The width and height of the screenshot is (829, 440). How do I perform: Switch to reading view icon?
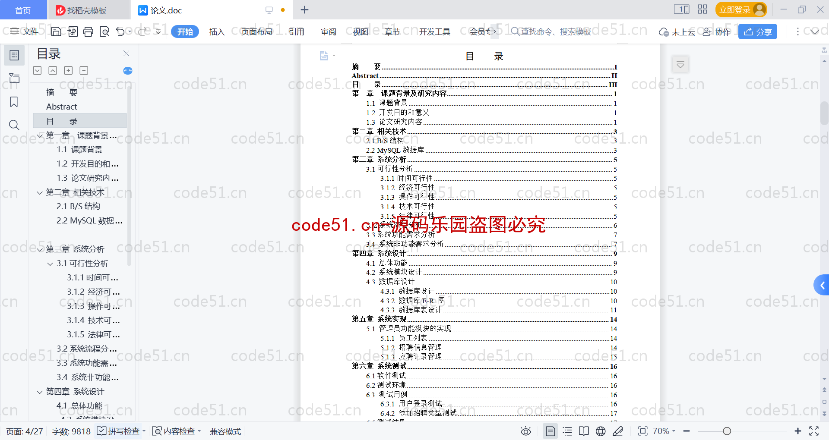[x=584, y=431]
